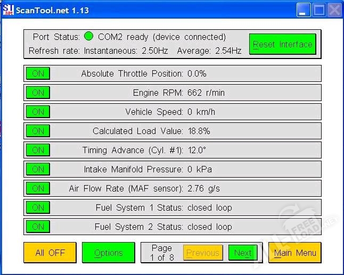The width and height of the screenshot is (344, 275).
Task: Go to Next sensor page
Action: click(242, 253)
